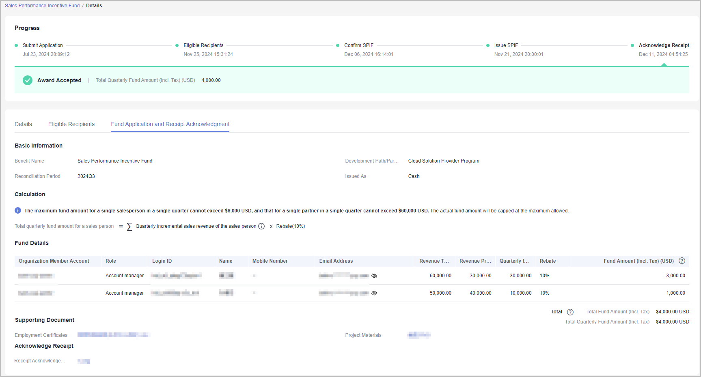
Task: Click the Quarterly I... truncated column header
Action: [x=514, y=261]
